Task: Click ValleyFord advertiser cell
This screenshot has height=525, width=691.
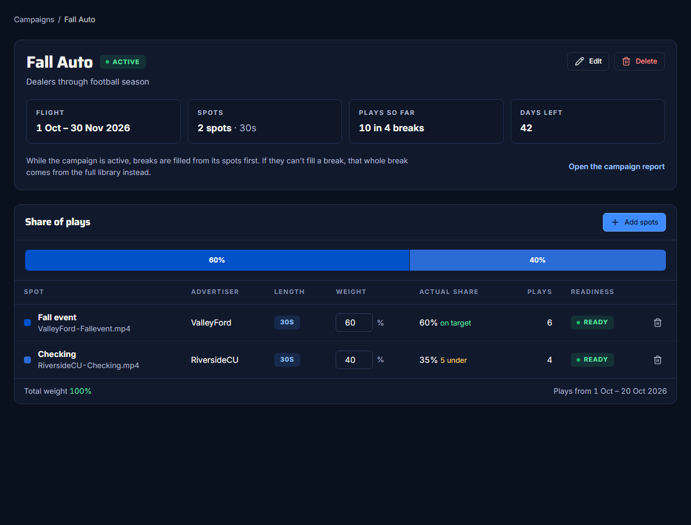Action: pos(211,323)
